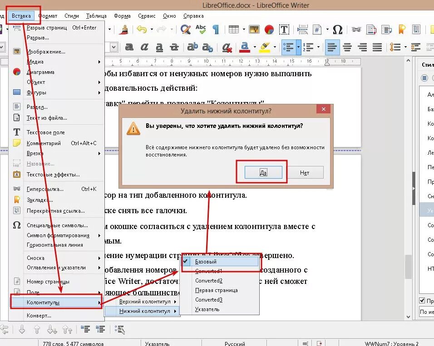
Task: Click word count in status bar
Action: (x=73, y=344)
